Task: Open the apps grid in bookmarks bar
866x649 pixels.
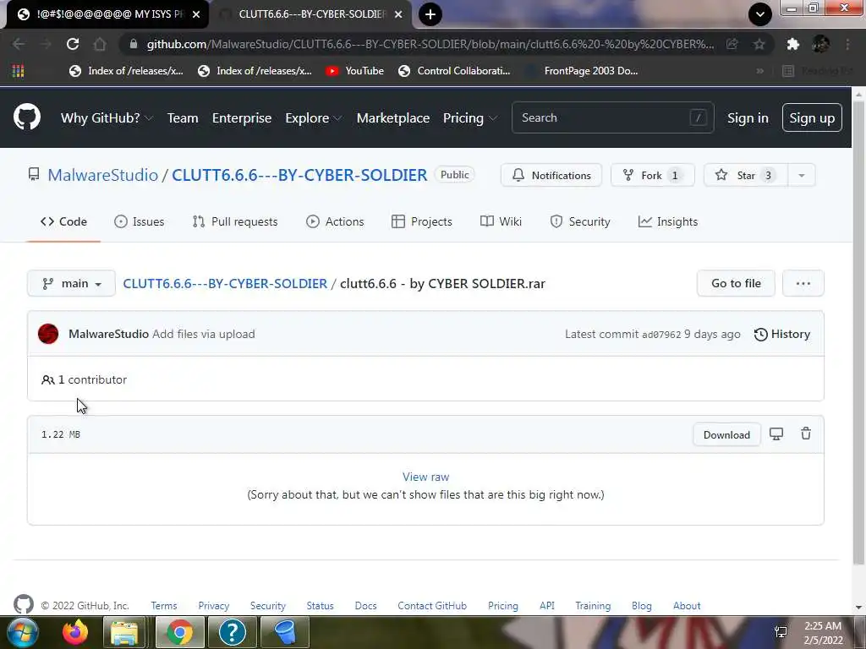Action: pyautogui.click(x=19, y=71)
